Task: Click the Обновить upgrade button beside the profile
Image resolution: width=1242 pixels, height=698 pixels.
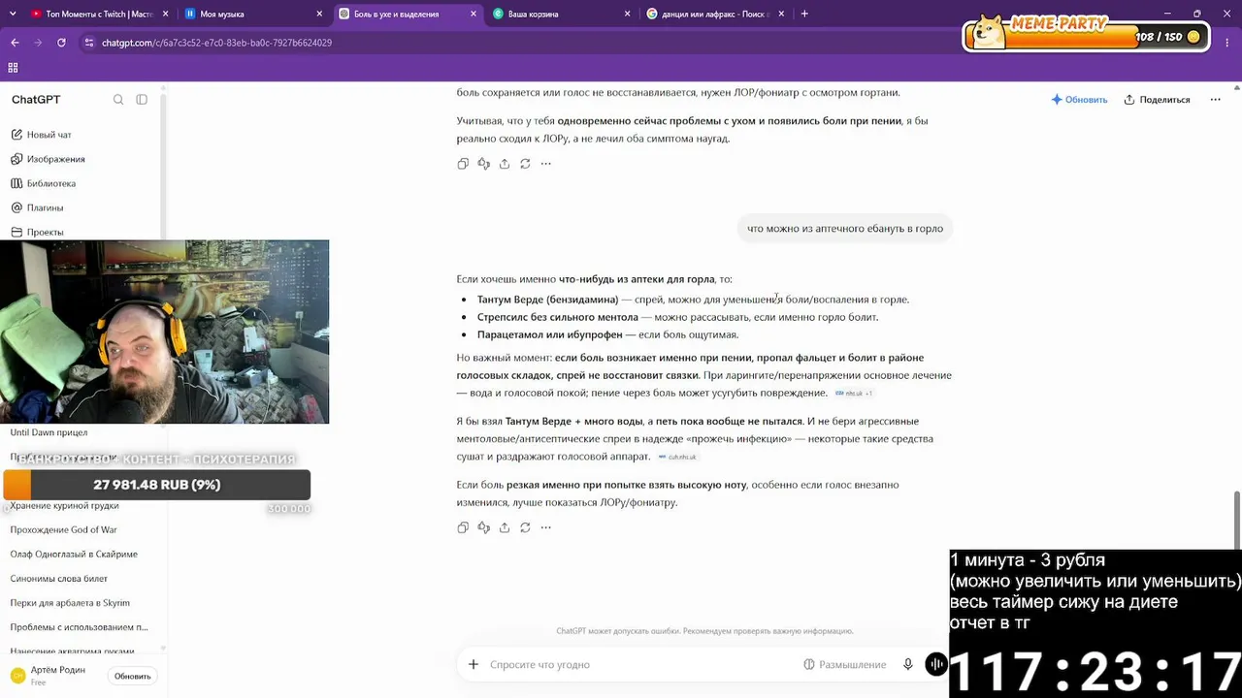Action: 133,677
